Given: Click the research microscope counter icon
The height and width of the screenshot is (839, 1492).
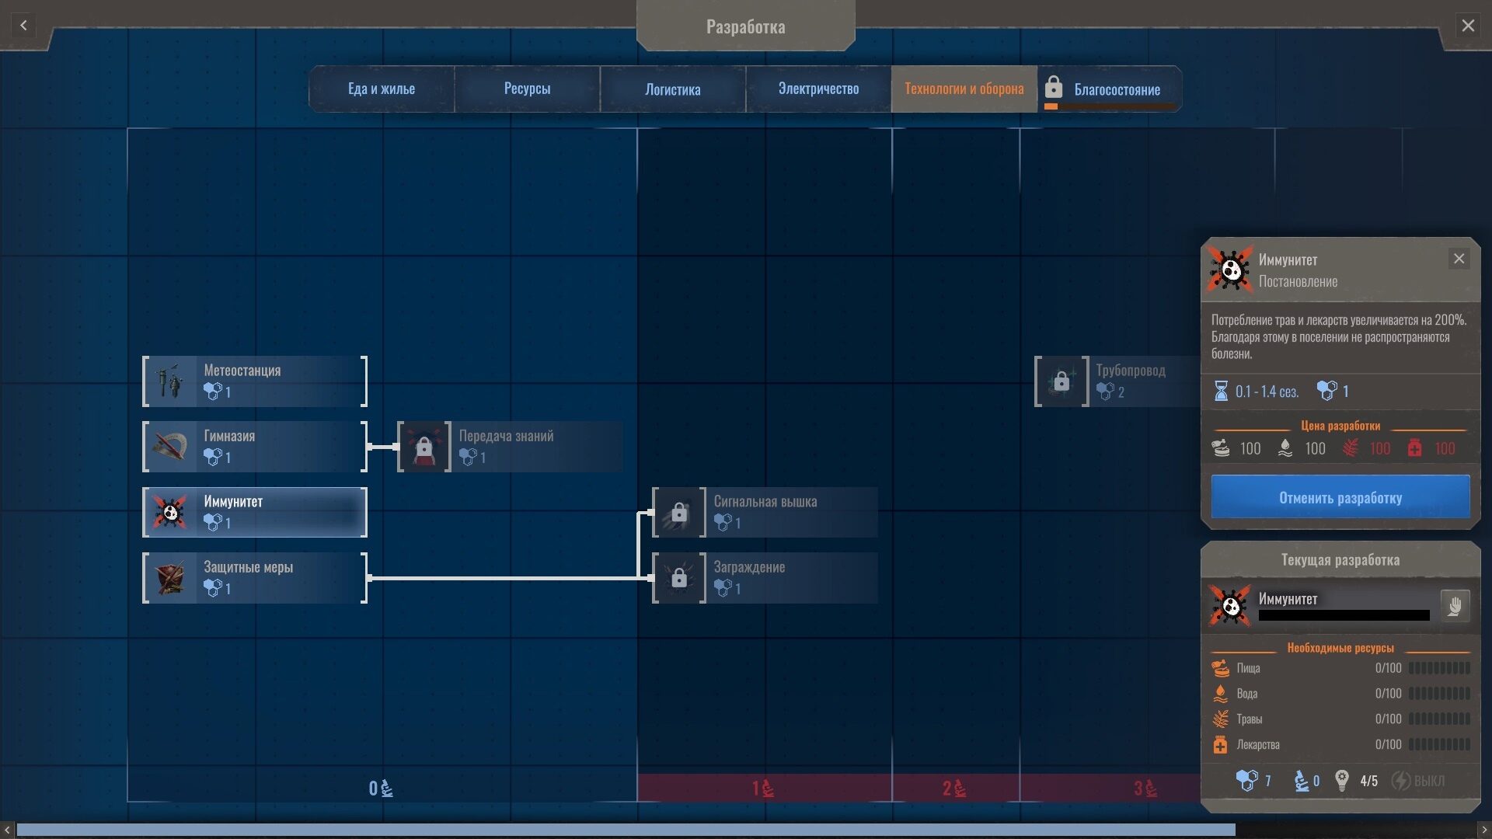Looking at the screenshot, I should tap(1302, 781).
